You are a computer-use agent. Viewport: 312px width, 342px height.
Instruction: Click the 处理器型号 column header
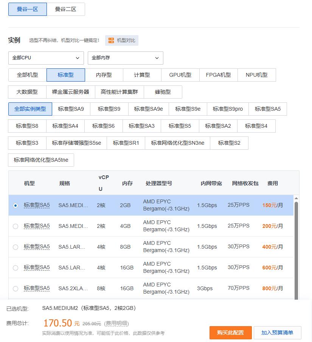coord(159,183)
